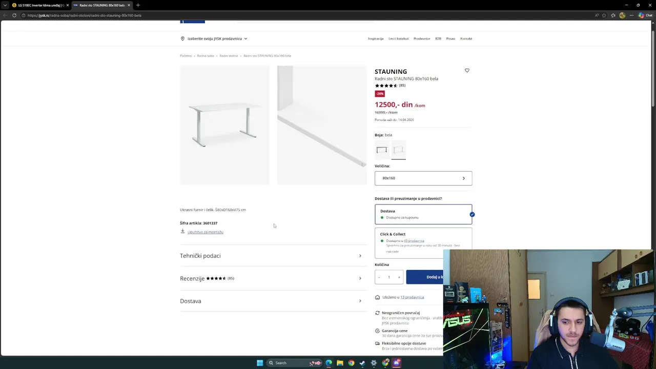Open Microsoft Edge from taskbar
The image size is (656, 369).
coord(329,363)
